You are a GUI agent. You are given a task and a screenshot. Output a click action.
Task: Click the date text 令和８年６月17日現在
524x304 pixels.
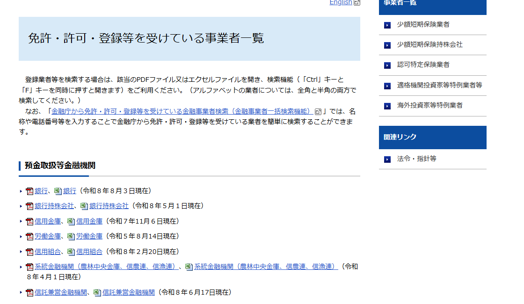pyautogui.click(x=195, y=292)
